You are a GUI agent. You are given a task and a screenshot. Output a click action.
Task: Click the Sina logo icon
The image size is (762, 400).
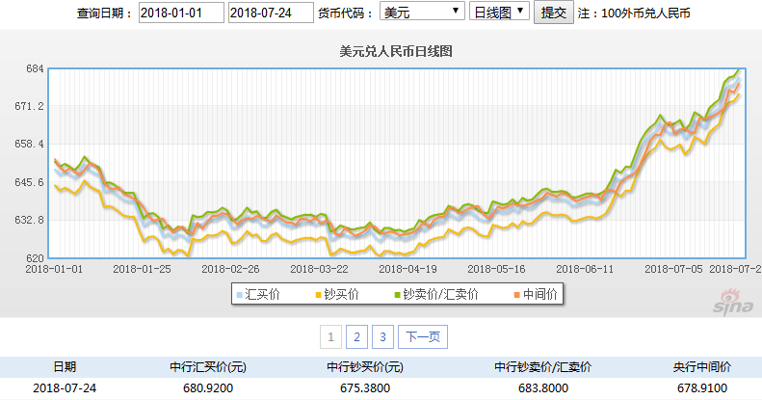733,302
